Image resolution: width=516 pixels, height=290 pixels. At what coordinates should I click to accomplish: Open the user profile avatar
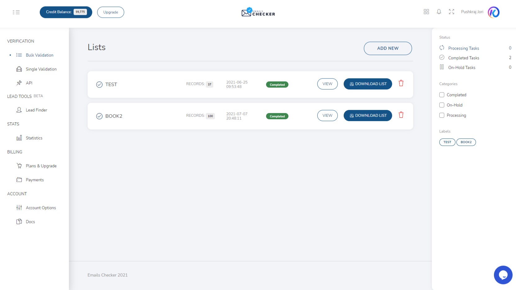tap(494, 12)
